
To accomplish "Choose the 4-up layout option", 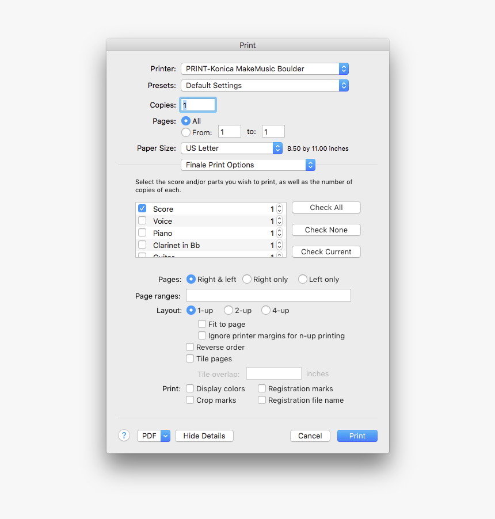I will (265, 310).
